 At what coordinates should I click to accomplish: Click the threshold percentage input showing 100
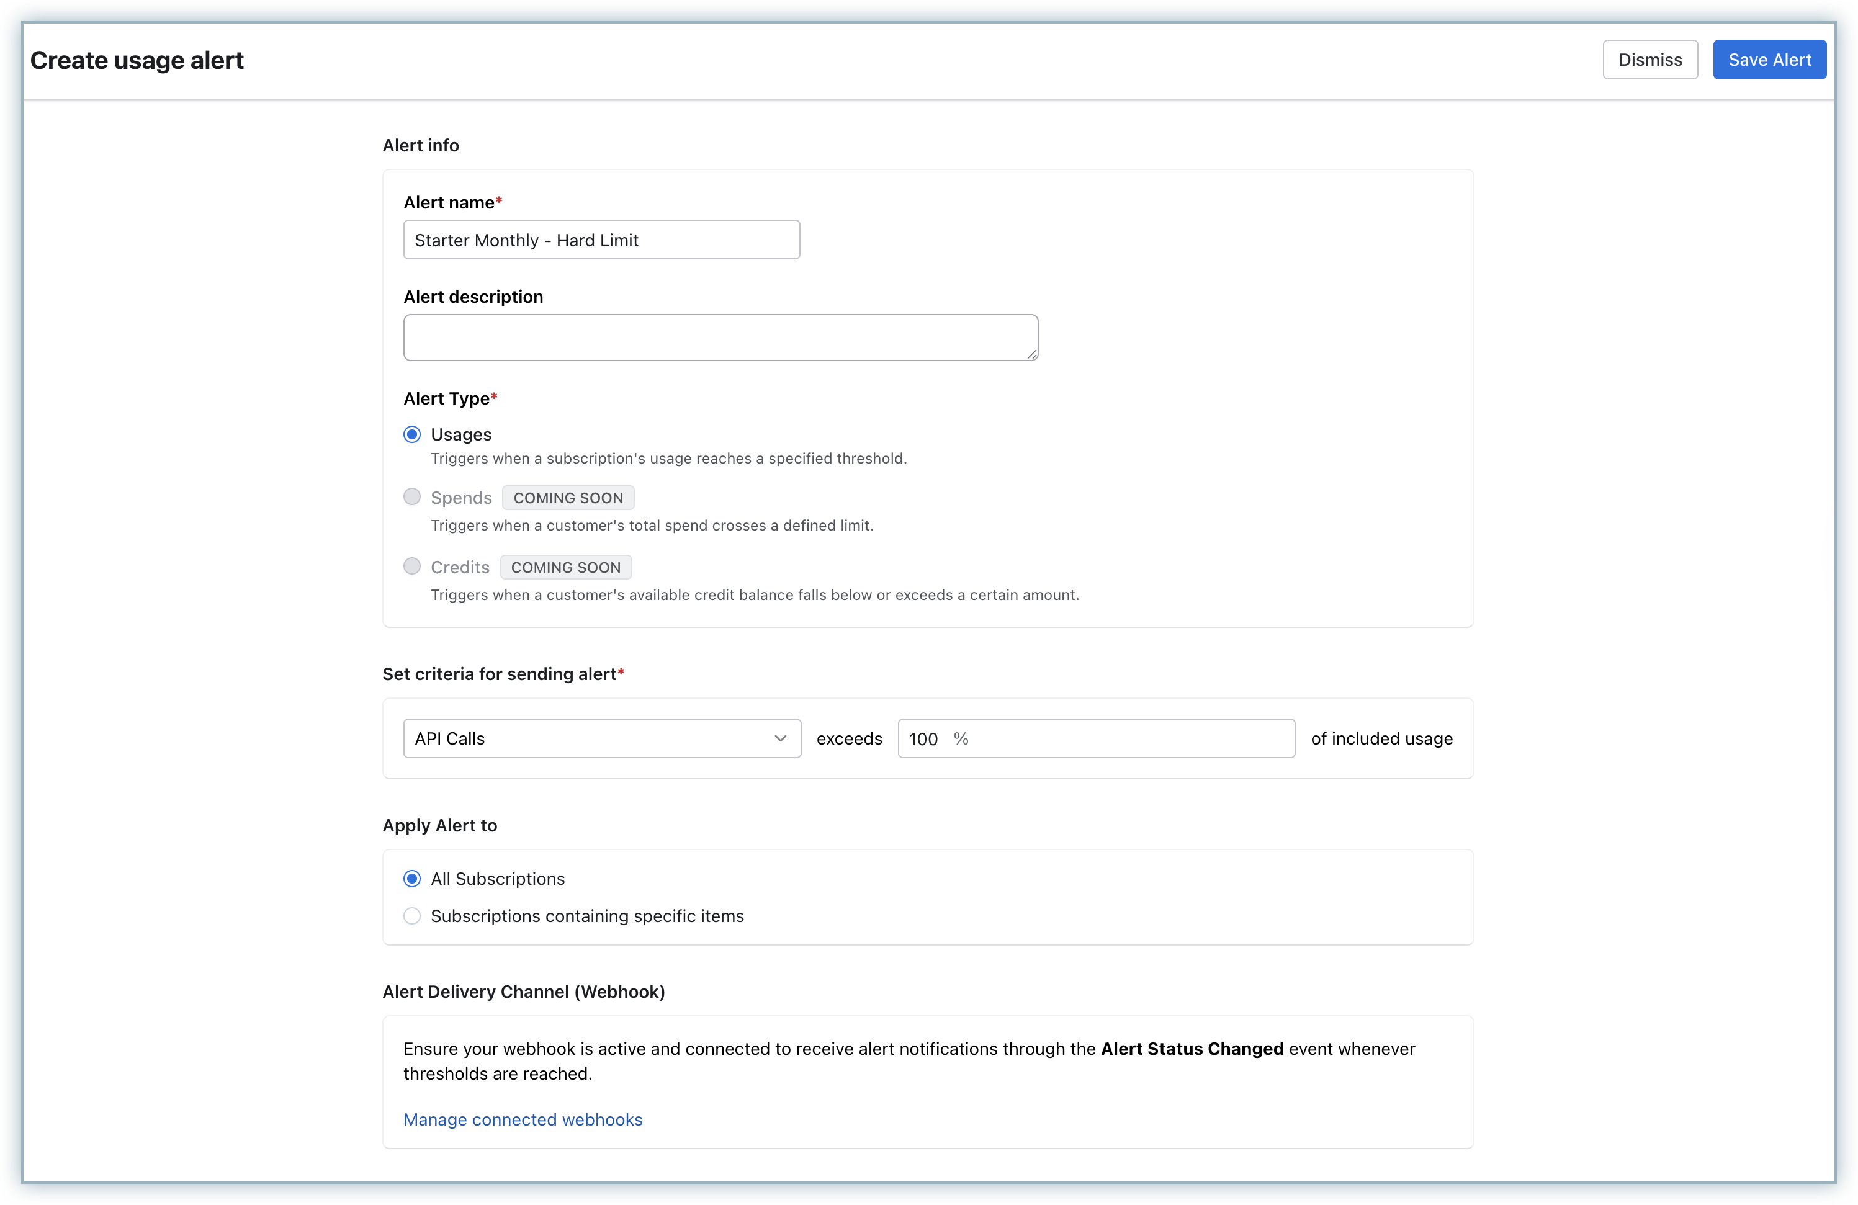point(923,738)
